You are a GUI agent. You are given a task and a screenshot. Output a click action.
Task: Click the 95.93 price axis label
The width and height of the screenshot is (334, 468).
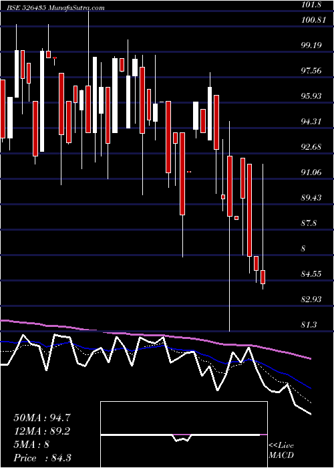coord(311,96)
